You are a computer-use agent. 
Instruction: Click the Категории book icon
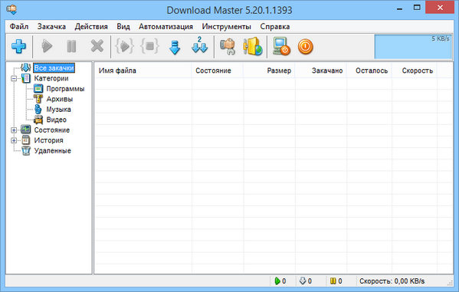click(x=26, y=78)
